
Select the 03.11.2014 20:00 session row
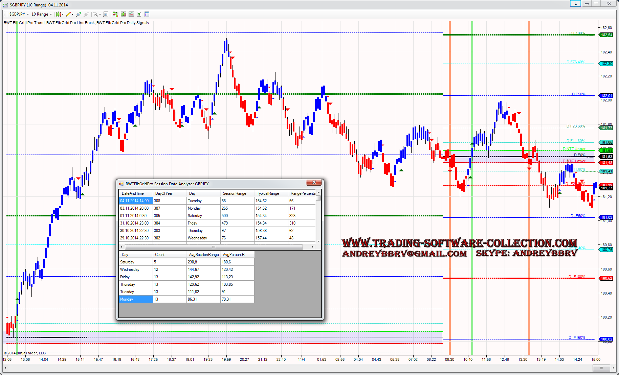click(x=134, y=208)
